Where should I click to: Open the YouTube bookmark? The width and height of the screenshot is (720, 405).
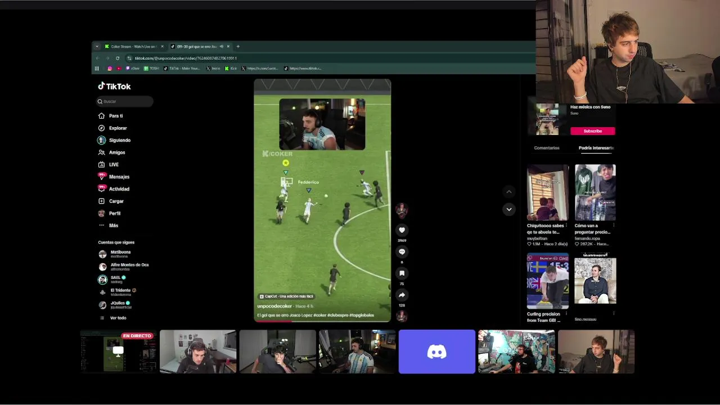tap(119, 69)
